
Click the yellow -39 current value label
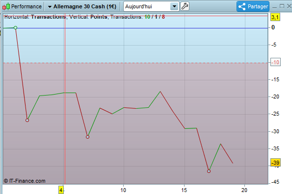tap(275, 163)
